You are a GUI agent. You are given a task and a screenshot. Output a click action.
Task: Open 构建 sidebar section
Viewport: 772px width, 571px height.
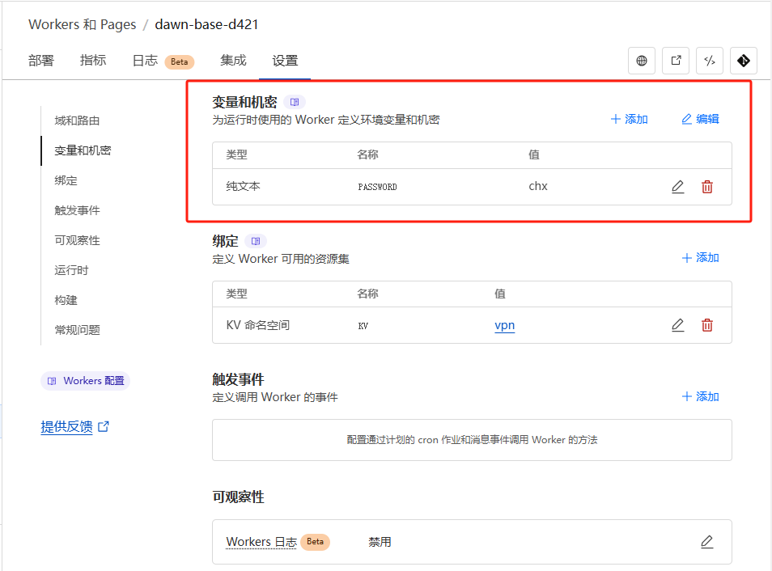click(66, 300)
